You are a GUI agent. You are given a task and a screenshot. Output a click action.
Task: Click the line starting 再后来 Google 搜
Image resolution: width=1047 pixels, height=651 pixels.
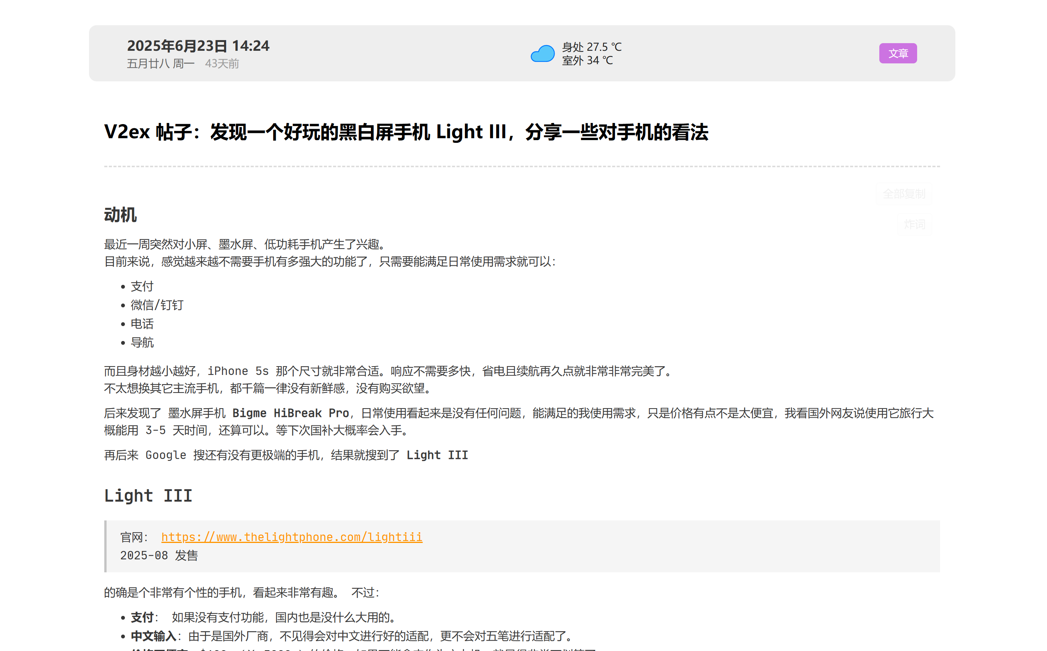coord(286,455)
